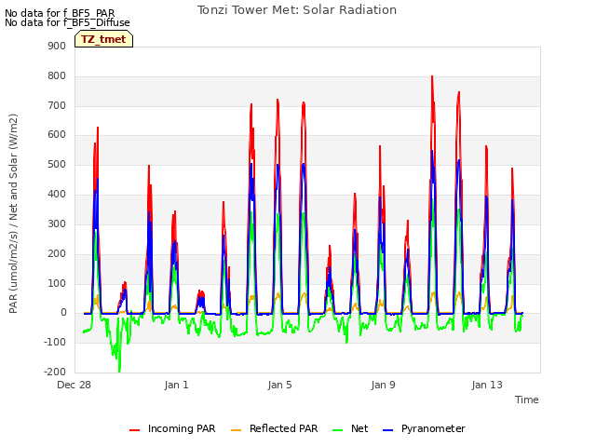Click the 'No data for f_BF5_Diffuse' message
The width and height of the screenshot is (596, 447).
coord(67,22)
